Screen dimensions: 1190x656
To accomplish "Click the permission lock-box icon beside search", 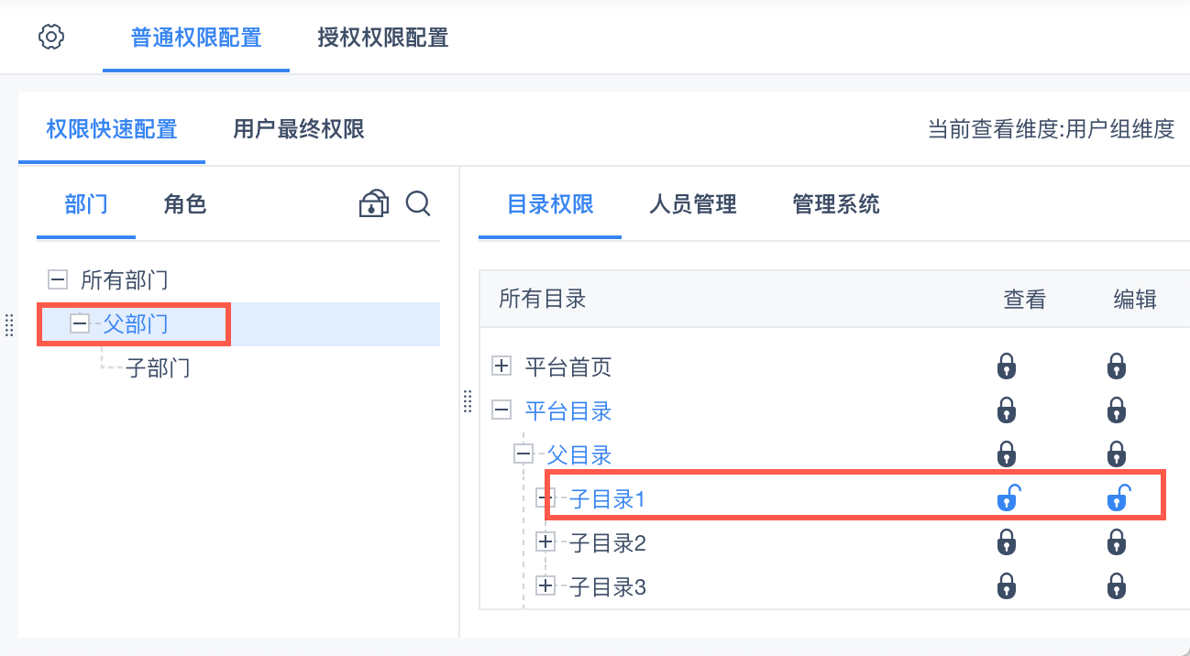I will pos(373,203).
